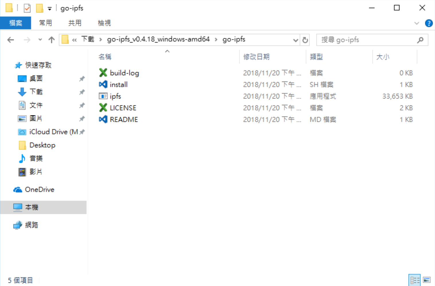Click the MD 檔案 type cell

[x=323, y=119]
